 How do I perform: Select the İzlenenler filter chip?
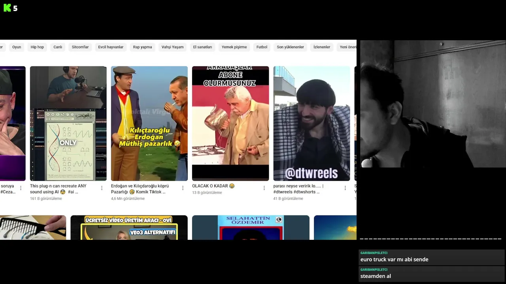pyautogui.click(x=322, y=47)
